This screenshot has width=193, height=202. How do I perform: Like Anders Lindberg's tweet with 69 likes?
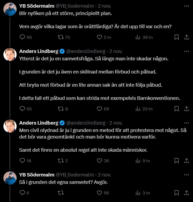click(x=100, y=109)
